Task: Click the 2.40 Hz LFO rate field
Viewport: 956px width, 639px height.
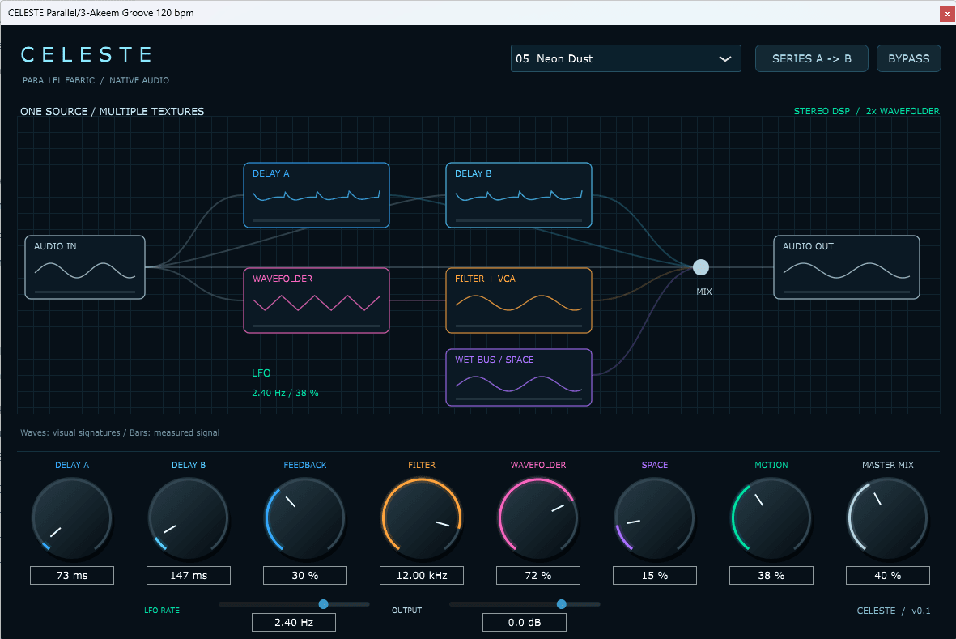Action: (x=294, y=623)
